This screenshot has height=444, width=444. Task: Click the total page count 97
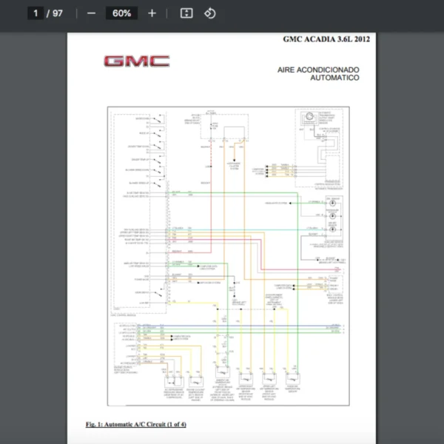point(58,13)
